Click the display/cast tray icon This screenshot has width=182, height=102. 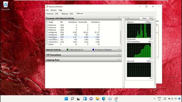click(165, 99)
